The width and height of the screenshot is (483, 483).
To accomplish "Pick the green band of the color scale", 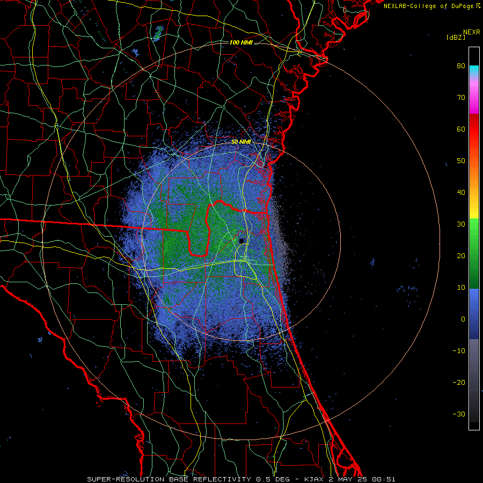I will (474, 253).
